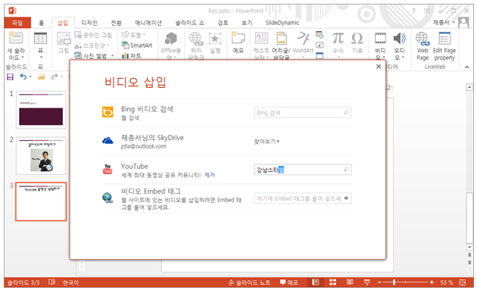This screenshot has height=290, width=477.
Task: Toggle memo comments pane in status bar
Action: (289, 282)
